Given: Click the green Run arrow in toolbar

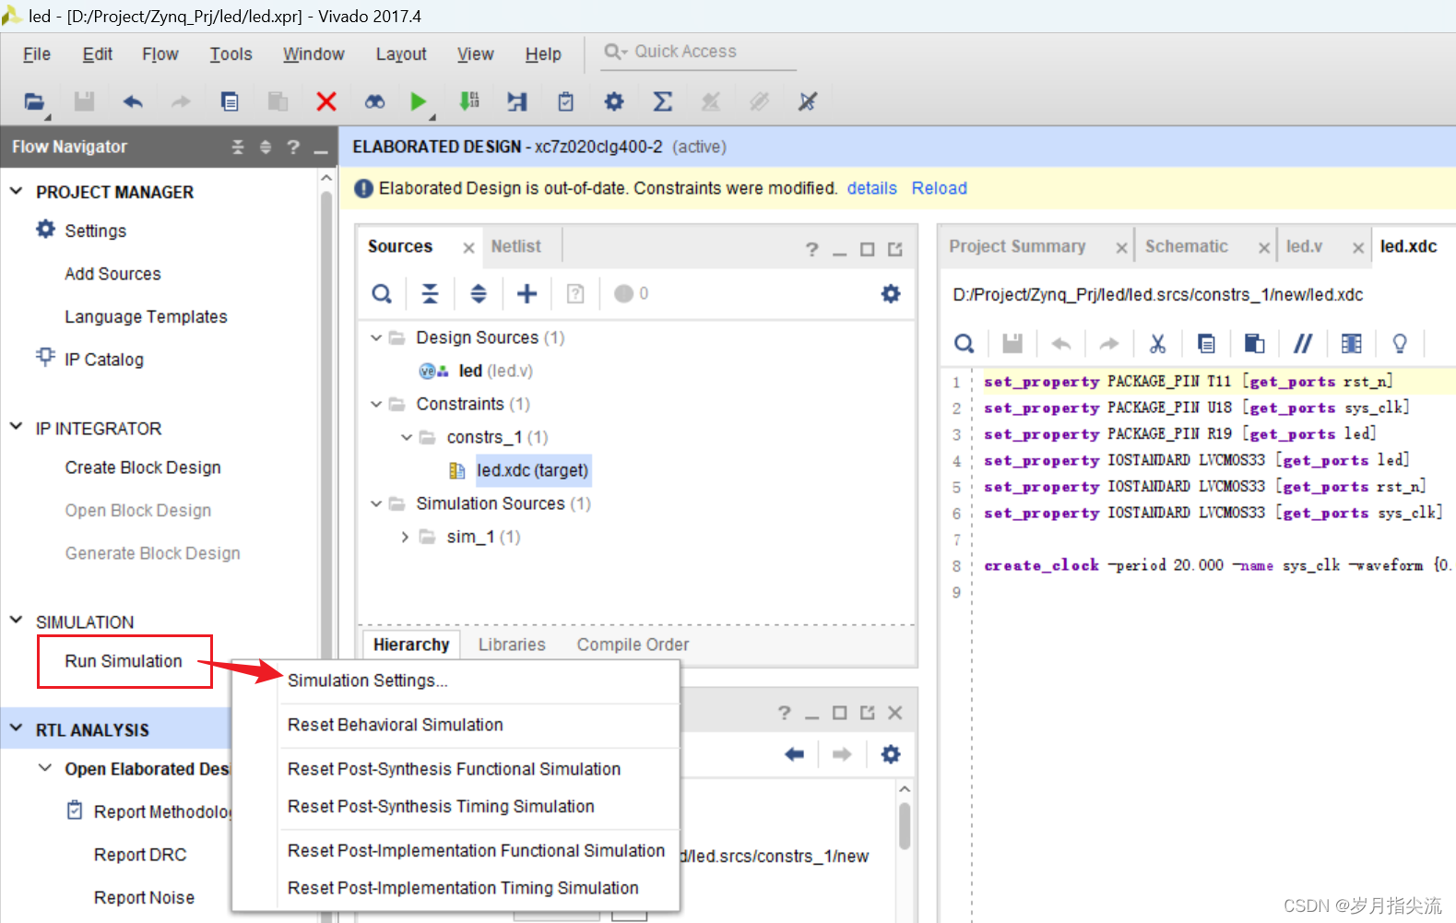Looking at the screenshot, I should (418, 101).
